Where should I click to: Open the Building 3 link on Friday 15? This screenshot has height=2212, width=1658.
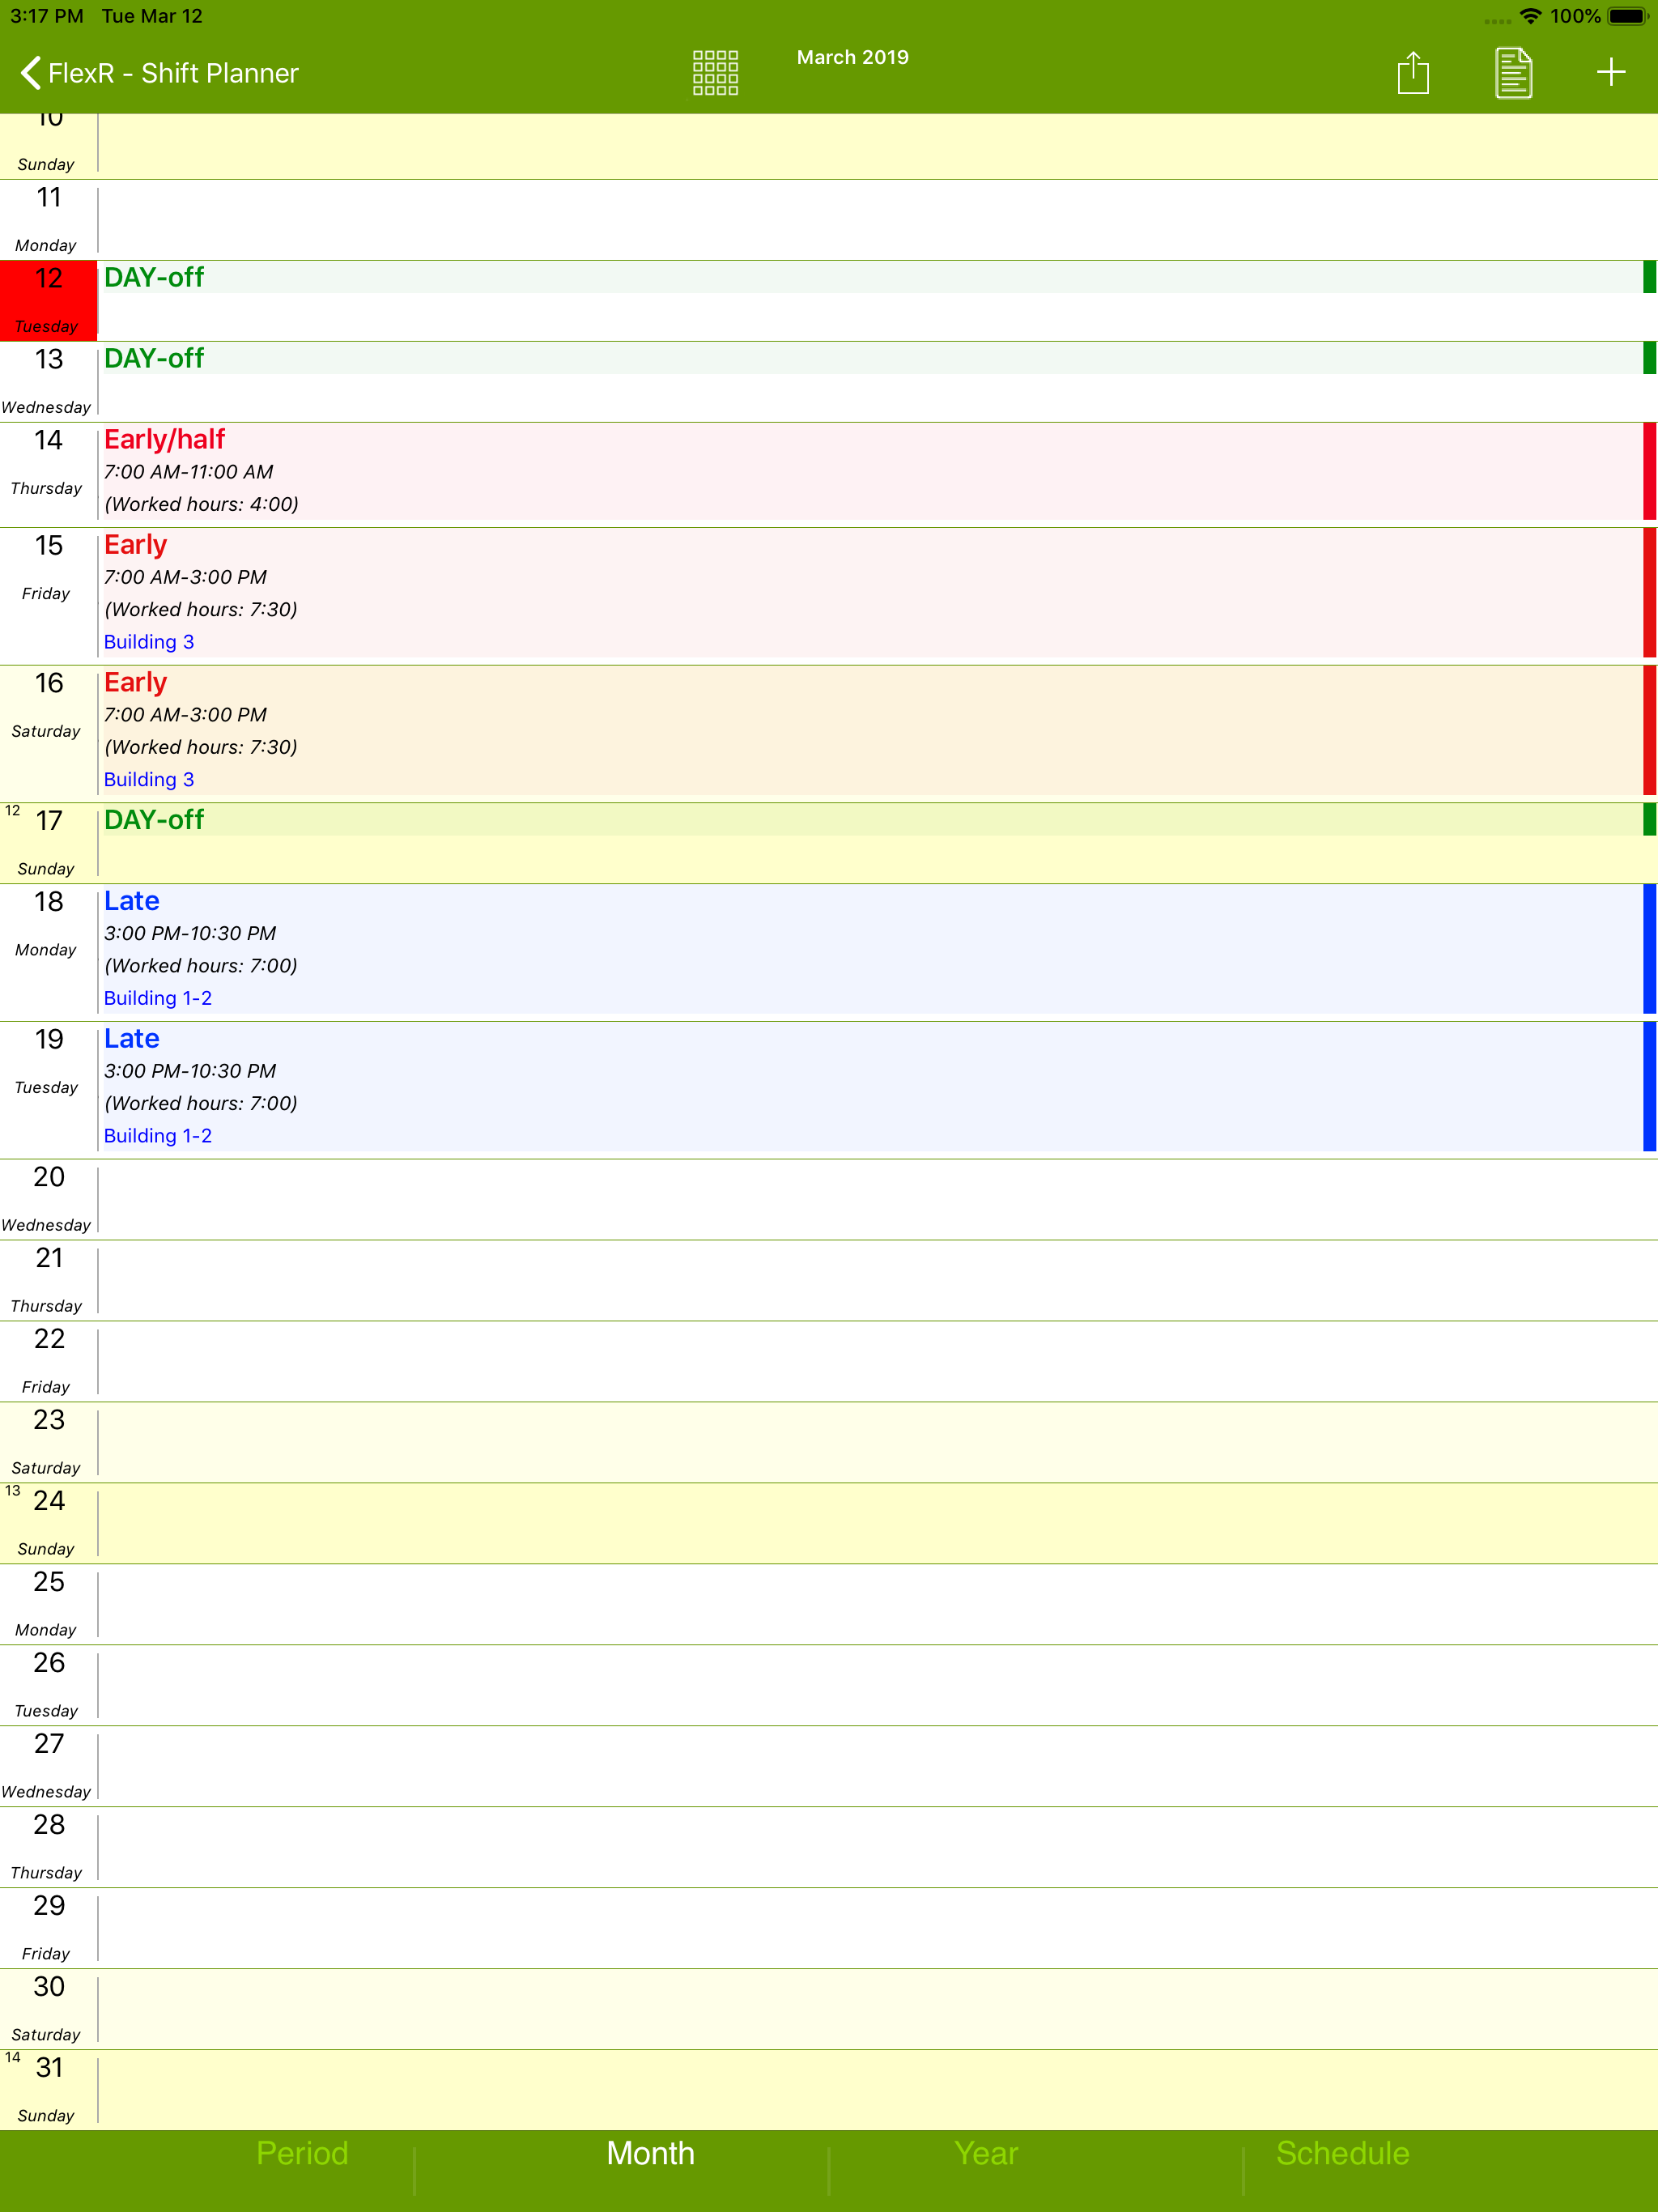tap(149, 641)
